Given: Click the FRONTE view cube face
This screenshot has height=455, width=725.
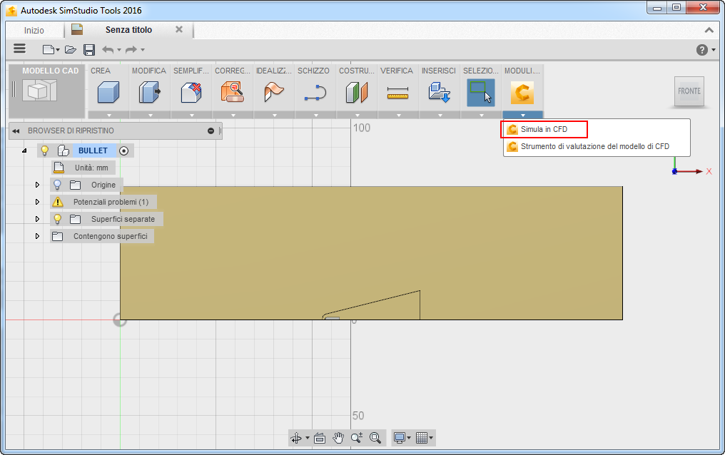Looking at the screenshot, I should click(689, 91).
